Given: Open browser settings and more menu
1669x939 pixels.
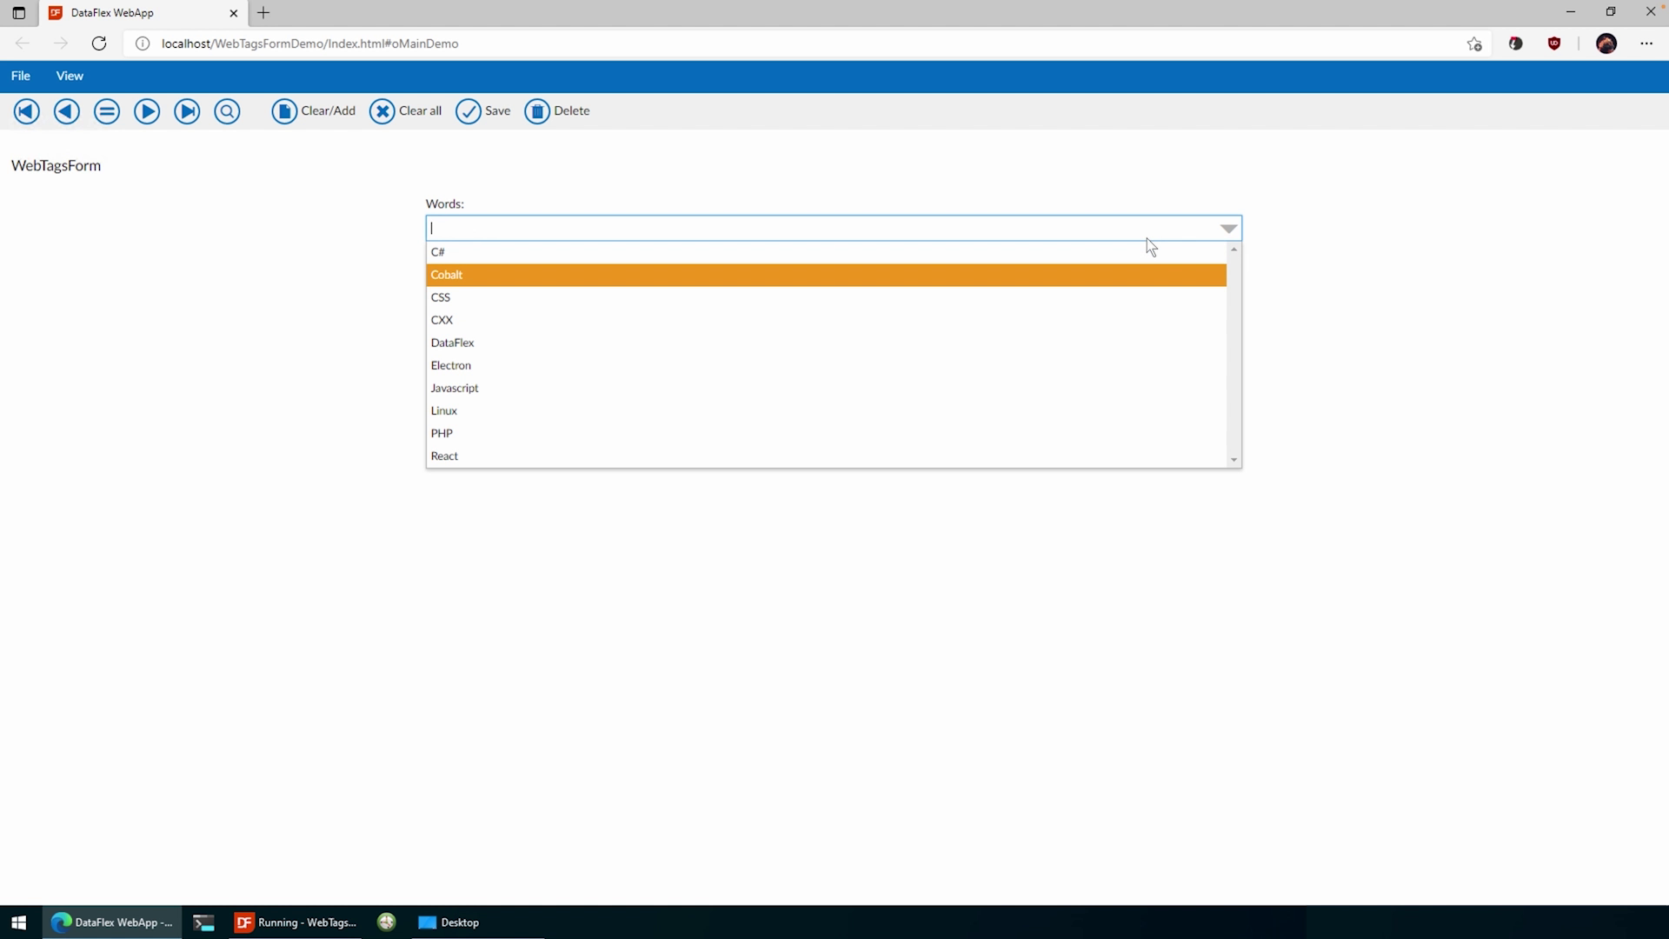Looking at the screenshot, I should pos(1646,43).
